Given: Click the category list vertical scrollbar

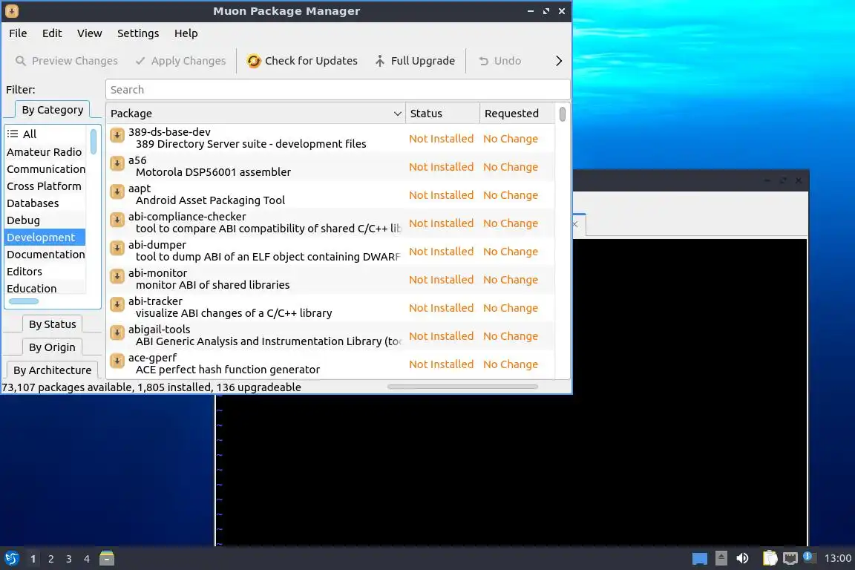Looking at the screenshot, I should coord(94,141).
